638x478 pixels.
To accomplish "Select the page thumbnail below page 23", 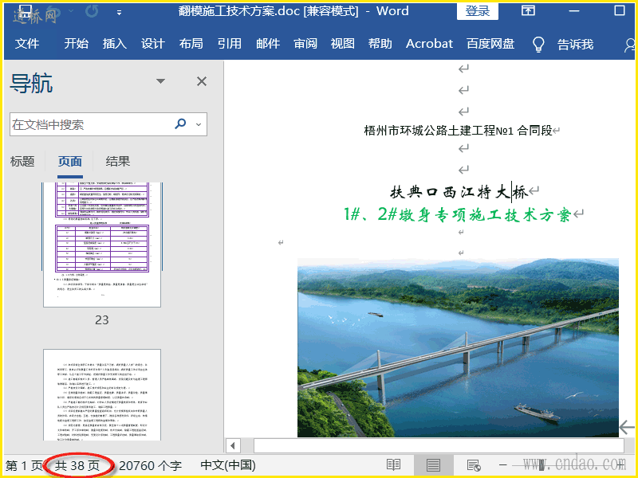I will [x=102, y=394].
